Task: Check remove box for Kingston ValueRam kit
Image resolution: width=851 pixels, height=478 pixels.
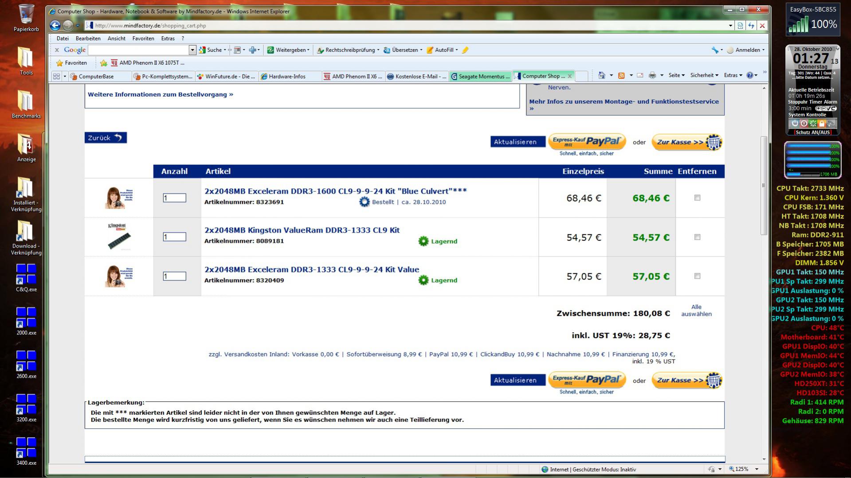Action: pyautogui.click(x=697, y=237)
